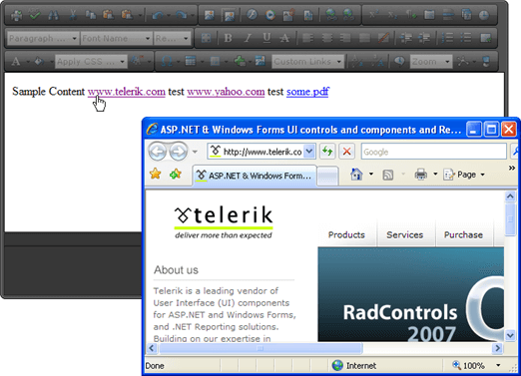Click the browser Stop red X icon
521x376 pixels.
(346, 152)
